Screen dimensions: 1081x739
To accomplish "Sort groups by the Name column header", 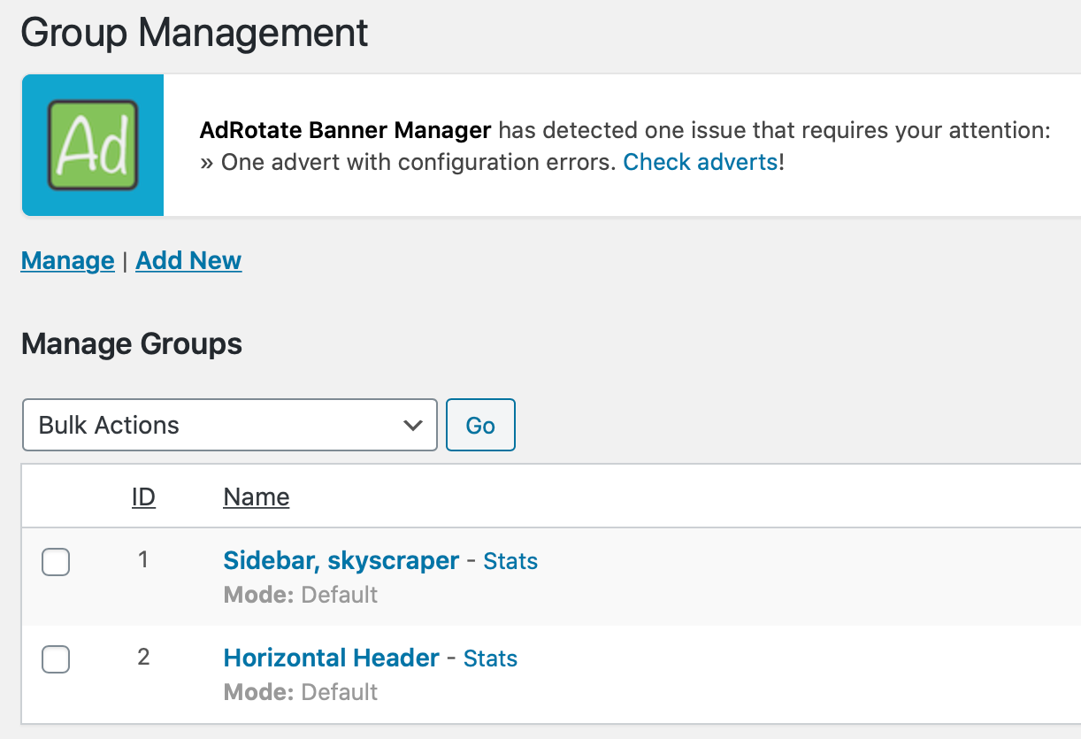I will point(257,497).
